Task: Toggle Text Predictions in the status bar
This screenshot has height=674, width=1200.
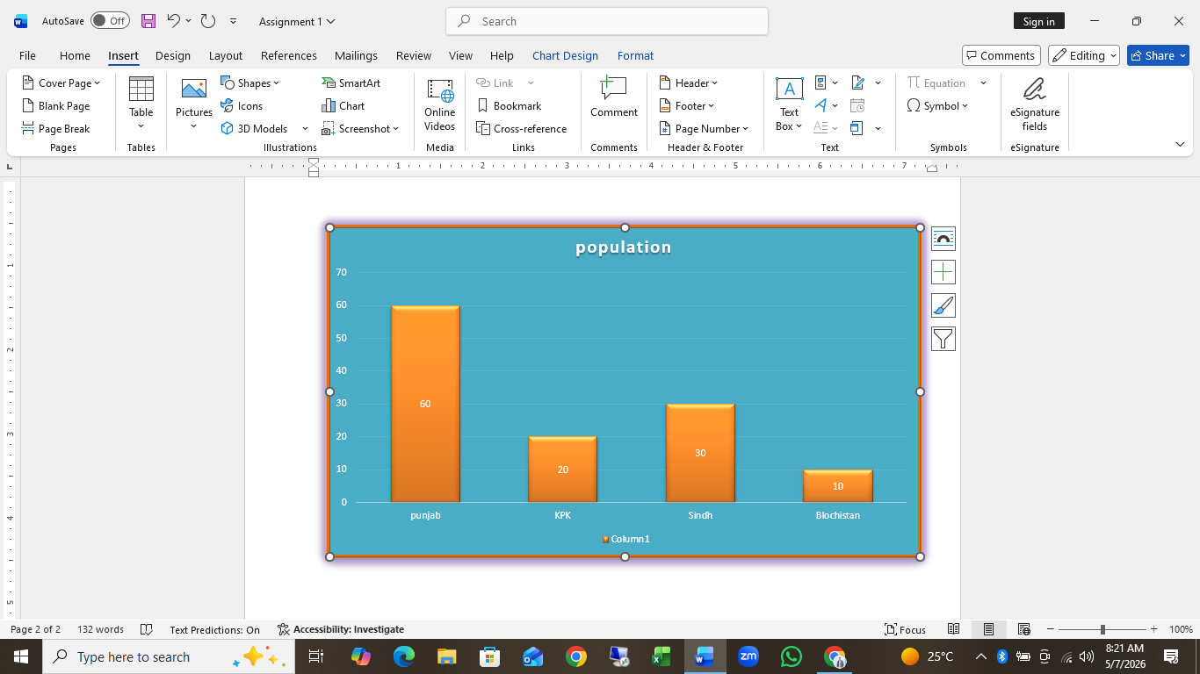Action: pyautogui.click(x=215, y=629)
